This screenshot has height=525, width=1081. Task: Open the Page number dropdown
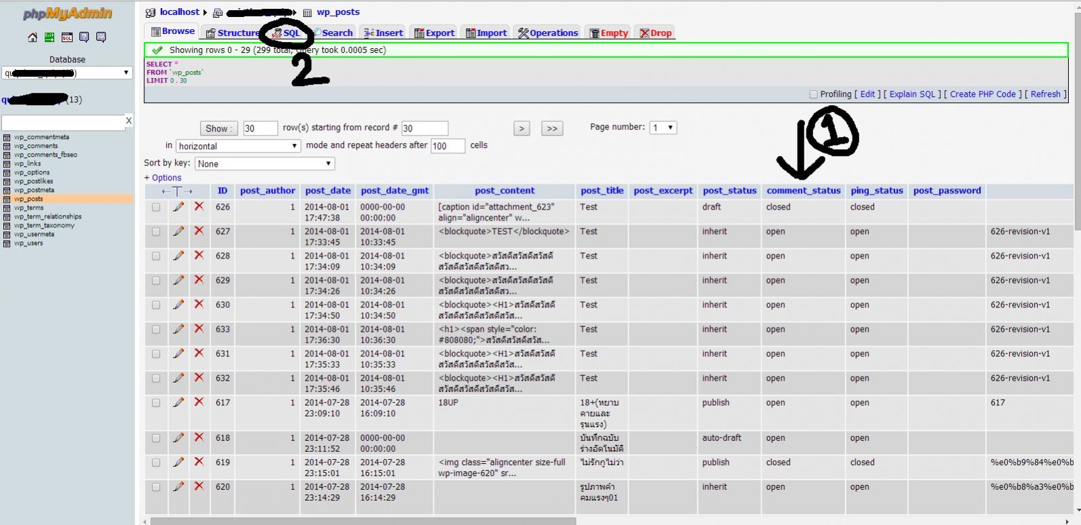coord(663,128)
